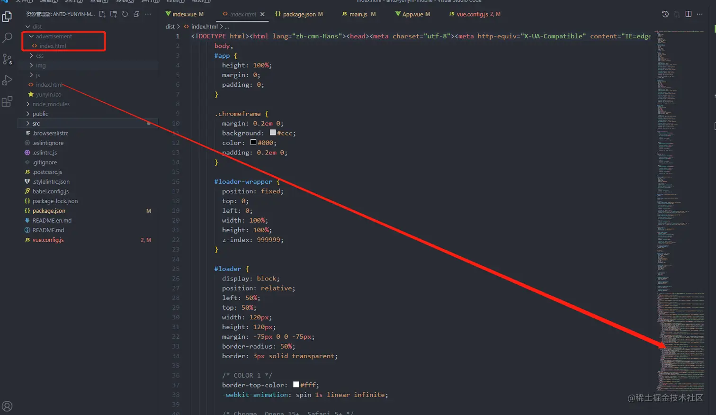Switch to the index.vue tab

[x=185, y=14]
